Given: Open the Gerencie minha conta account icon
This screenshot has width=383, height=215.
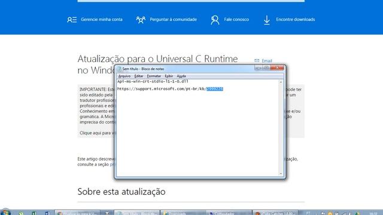Looking at the screenshot, I should [72, 20].
